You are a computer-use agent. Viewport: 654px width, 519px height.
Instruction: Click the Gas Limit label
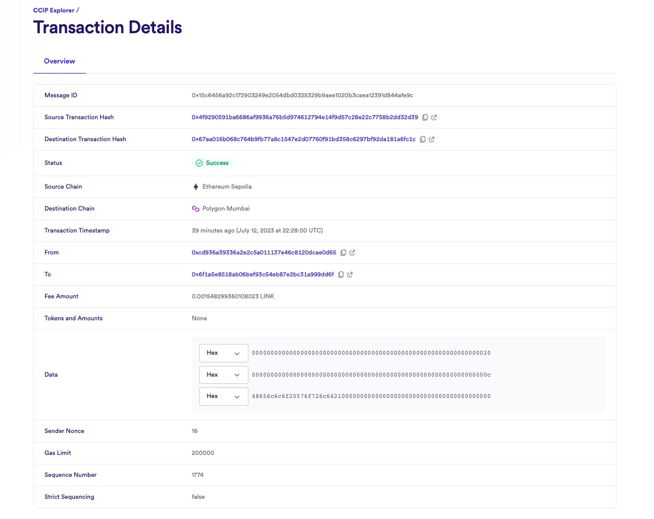click(x=58, y=453)
